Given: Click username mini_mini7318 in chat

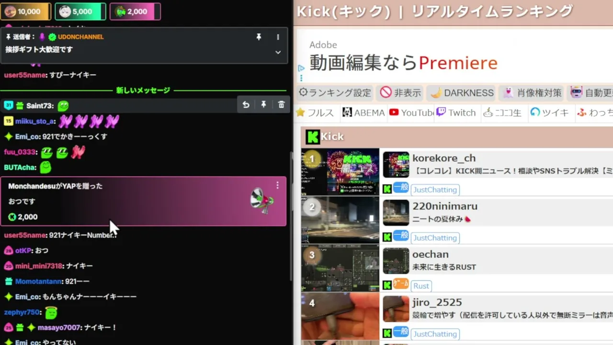Looking at the screenshot, I should pyautogui.click(x=39, y=266).
